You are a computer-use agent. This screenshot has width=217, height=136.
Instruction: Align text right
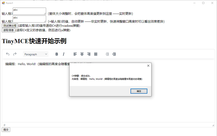(x=89, y=54)
